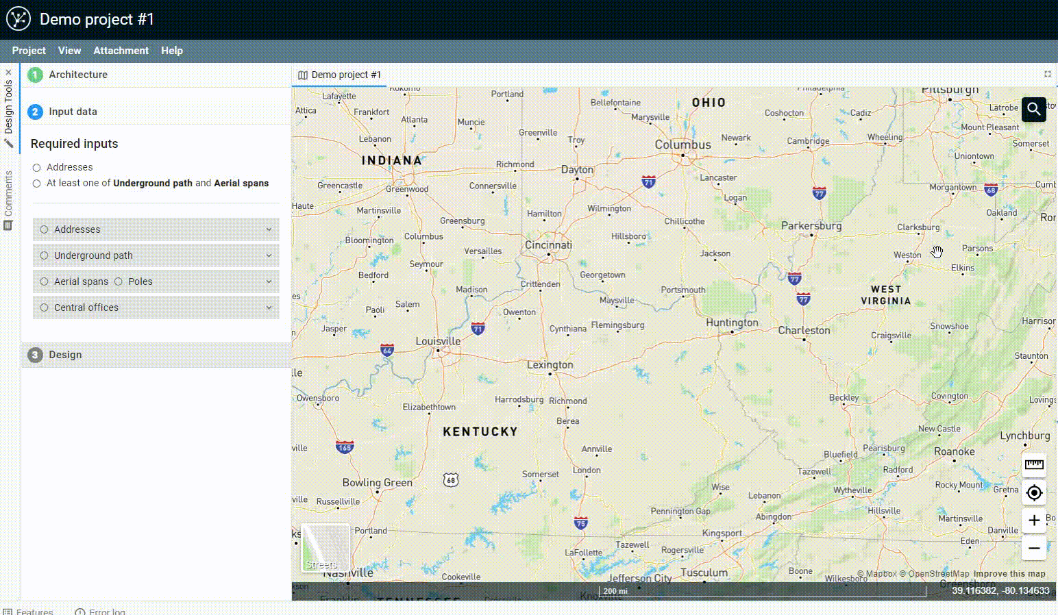The width and height of the screenshot is (1058, 615).
Task: Follow the OpenStreetMap attribution link
Action: [x=935, y=574]
